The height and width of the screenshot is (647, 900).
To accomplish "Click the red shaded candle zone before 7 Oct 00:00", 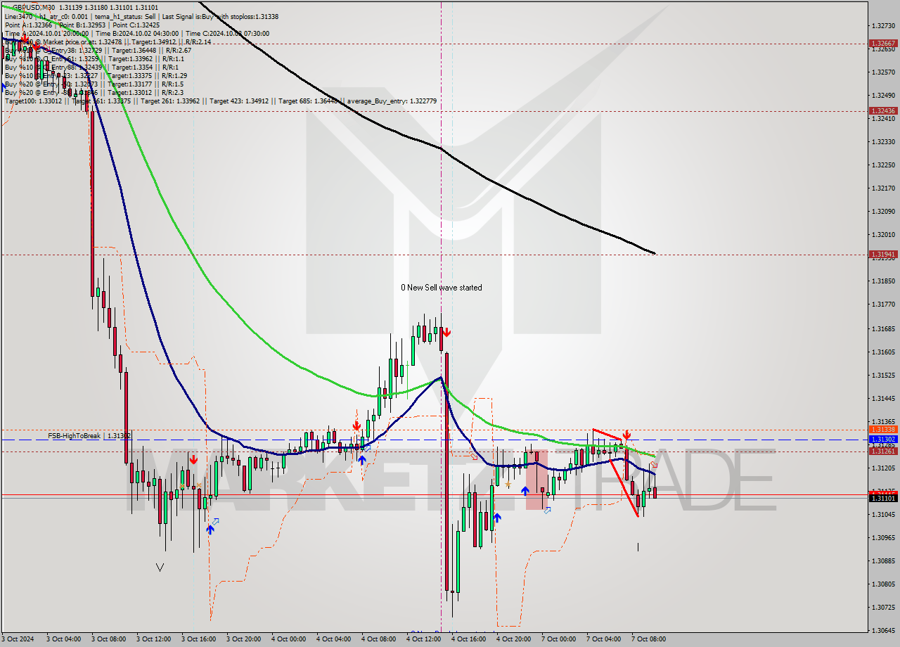I will [x=536, y=480].
